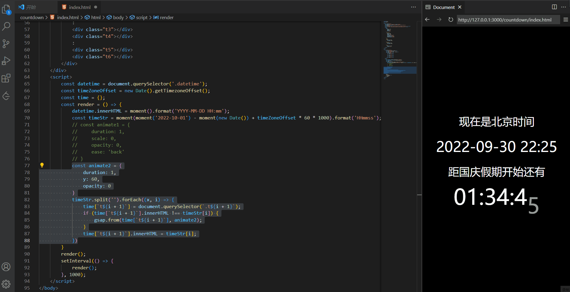Click the lightbulb quick fix on line 77

coord(42,165)
